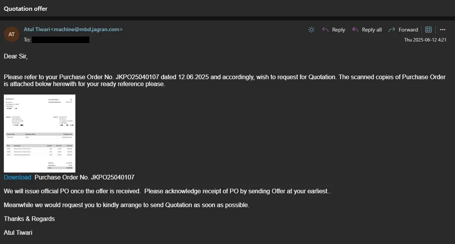Screen dimensions: 455x244
Task: Click the Atul Tiwari signature at bottom
Action: click(x=18, y=232)
